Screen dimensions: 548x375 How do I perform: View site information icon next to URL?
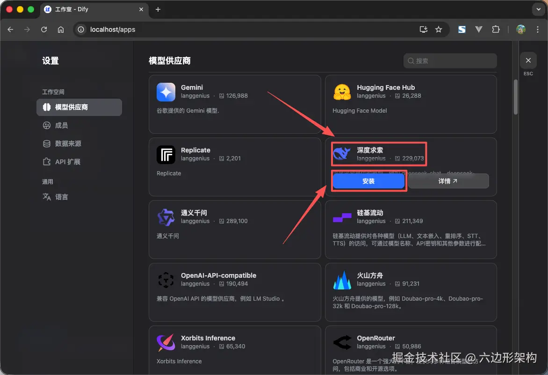coord(81,29)
